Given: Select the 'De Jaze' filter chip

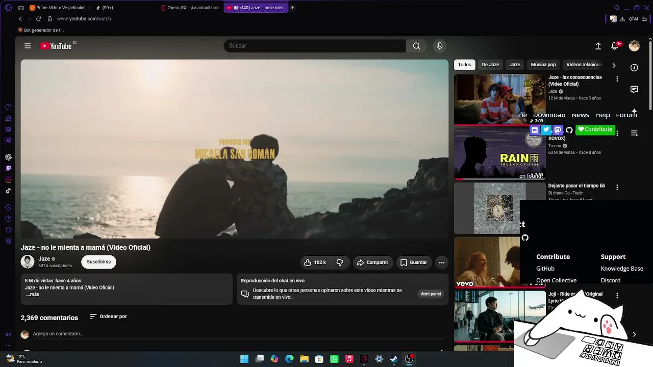Looking at the screenshot, I should point(490,65).
